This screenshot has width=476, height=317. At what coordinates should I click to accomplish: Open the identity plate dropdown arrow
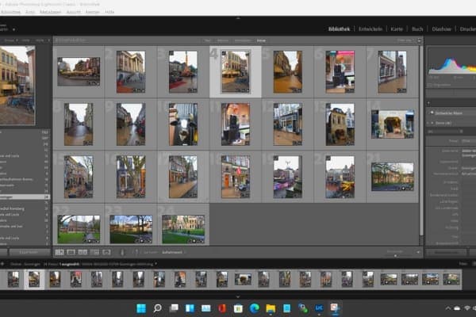coord(13,30)
